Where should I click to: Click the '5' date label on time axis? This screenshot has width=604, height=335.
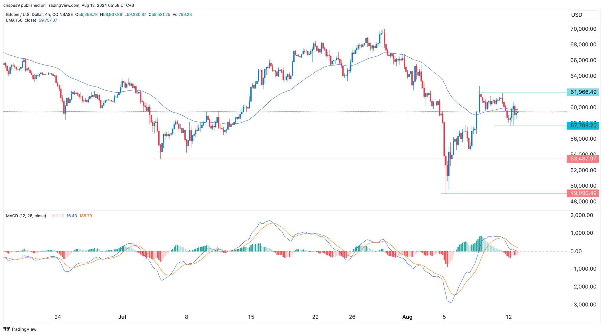pyautogui.click(x=444, y=317)
